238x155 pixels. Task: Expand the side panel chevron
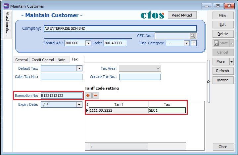point(208,82)
